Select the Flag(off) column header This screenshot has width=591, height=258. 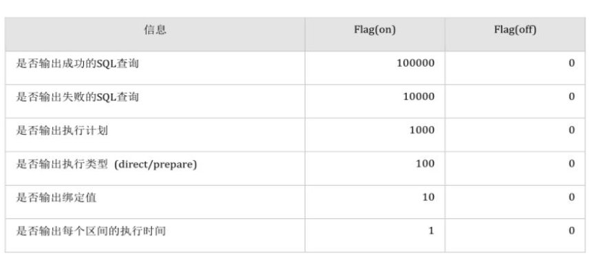515,30
